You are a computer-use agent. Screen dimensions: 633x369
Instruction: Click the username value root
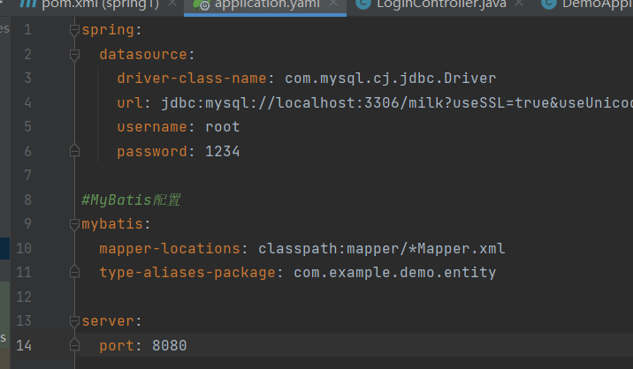click(222, 127)
